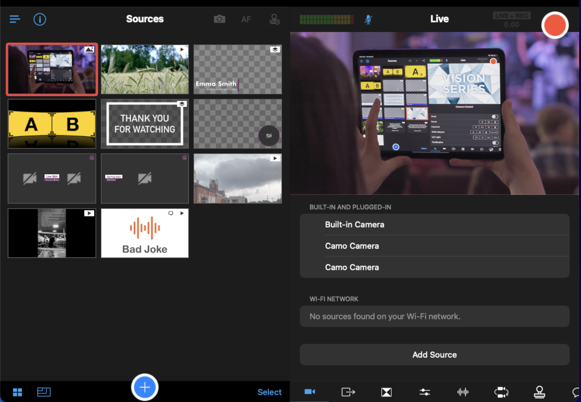Click image icon on tablet-in-hands thumbnail
This screenshot has height=402, width=581.
(89, 50)
